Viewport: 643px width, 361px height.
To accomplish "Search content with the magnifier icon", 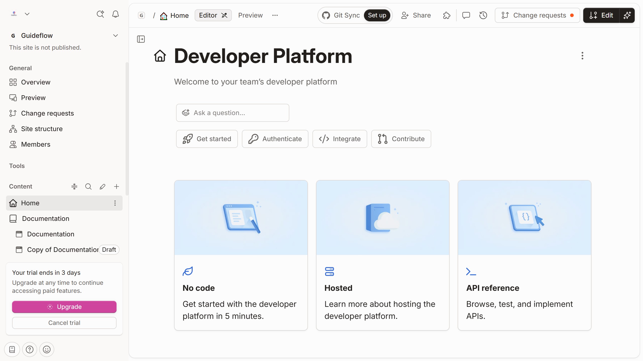I will click(x=88, y=187).
